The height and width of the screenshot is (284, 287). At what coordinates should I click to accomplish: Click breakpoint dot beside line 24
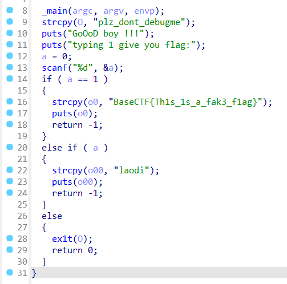coord(10,193)
